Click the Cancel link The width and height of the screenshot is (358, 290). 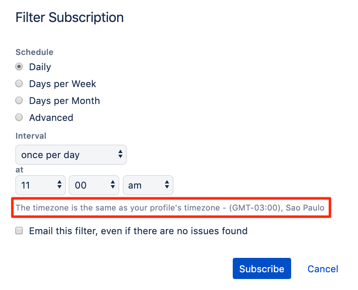point(322,269)
